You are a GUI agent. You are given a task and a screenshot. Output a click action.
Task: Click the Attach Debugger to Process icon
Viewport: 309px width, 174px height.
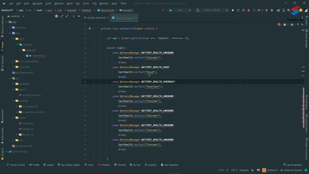(x=267, y=10)
